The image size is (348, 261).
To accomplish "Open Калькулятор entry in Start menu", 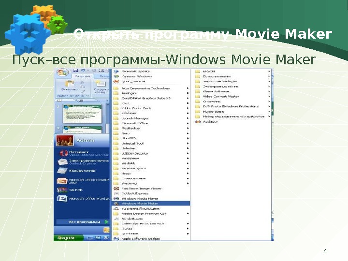I will (x=84, y=171).
